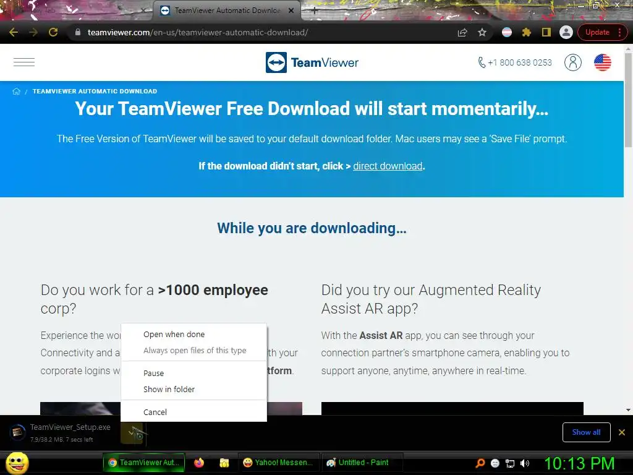This screenshot has width=633, height=475.
Task: Click the TeamViewer_Setup.exe download item
Action: 61,432
